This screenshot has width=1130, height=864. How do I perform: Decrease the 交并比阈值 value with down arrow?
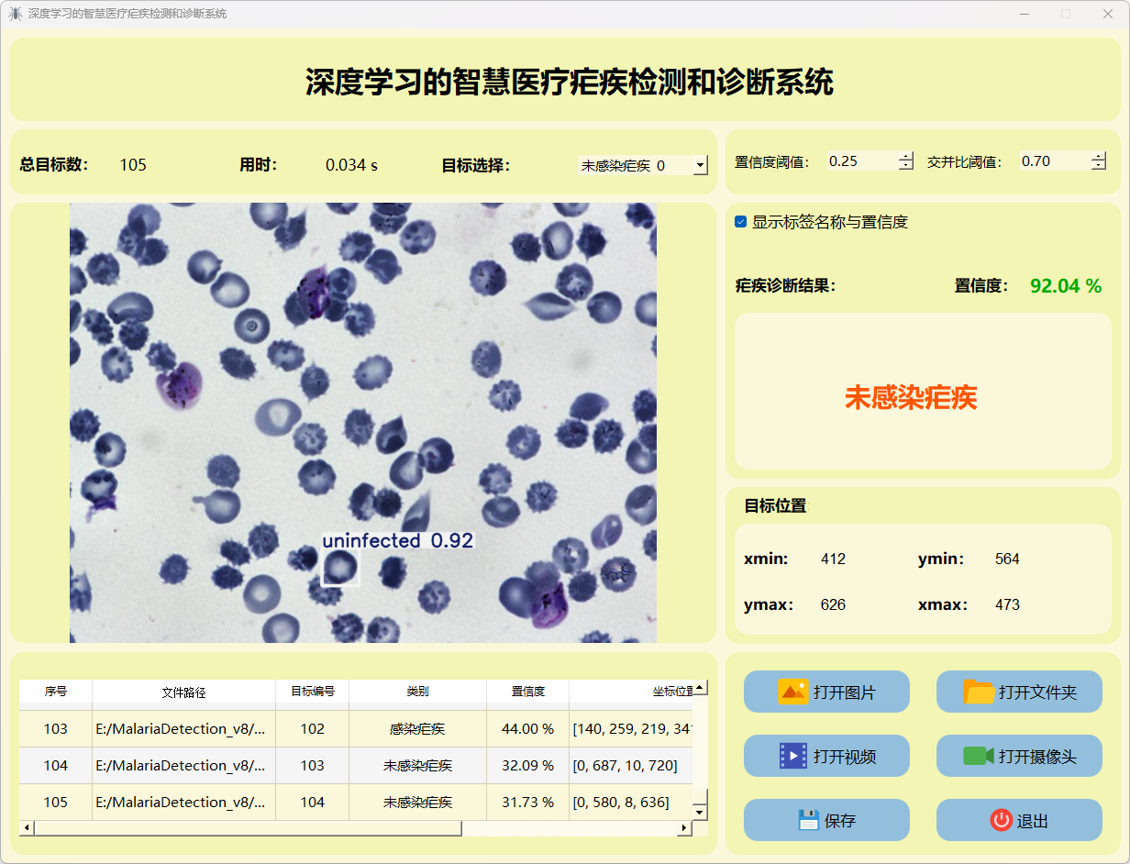pos(1098,166)
